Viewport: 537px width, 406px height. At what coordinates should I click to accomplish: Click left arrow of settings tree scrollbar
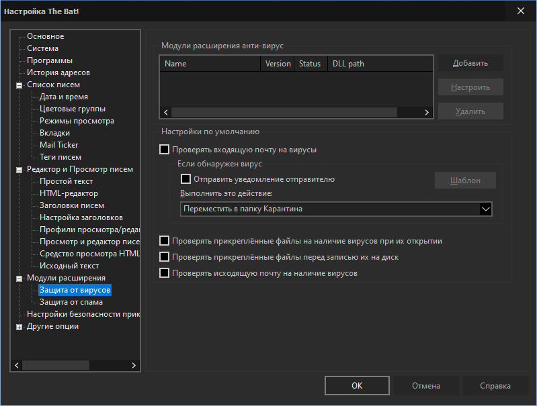(17, 365)
